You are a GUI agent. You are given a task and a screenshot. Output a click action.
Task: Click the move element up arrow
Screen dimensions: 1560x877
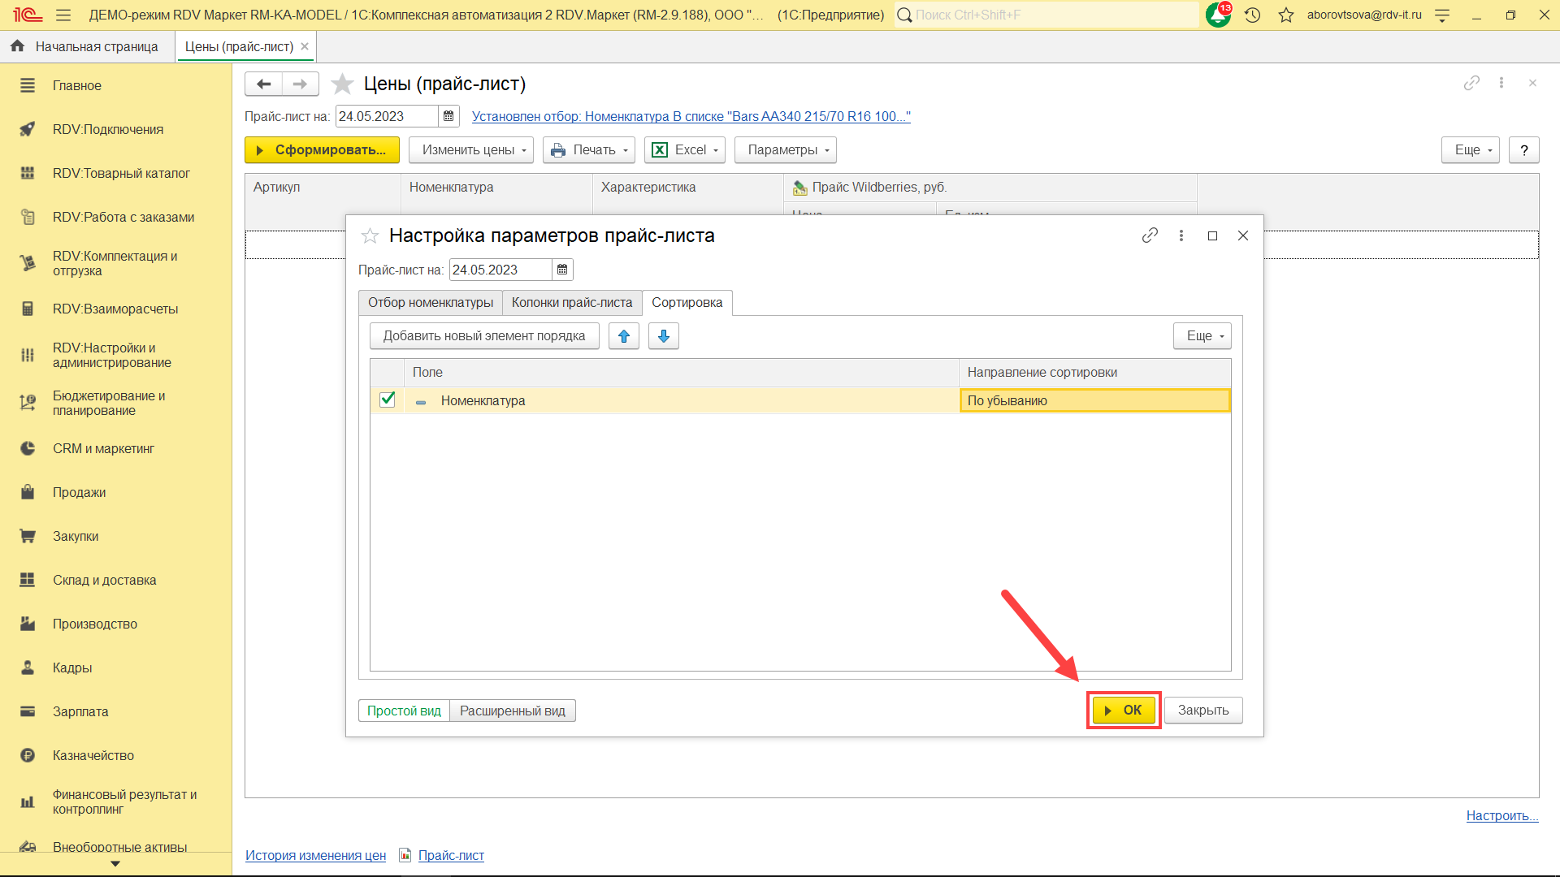coord(623,336)
